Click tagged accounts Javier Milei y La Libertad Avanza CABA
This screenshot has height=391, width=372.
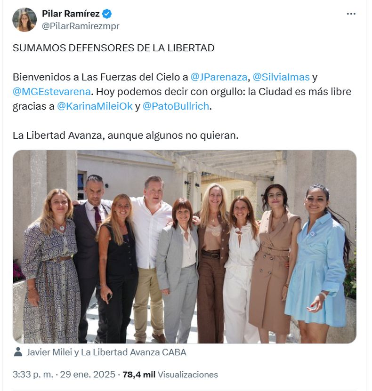(x=106, y=352)
